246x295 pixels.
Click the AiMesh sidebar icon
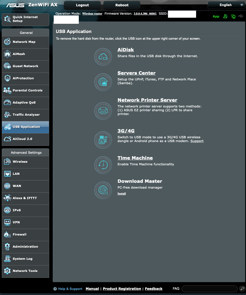click(x=7, y=54)
